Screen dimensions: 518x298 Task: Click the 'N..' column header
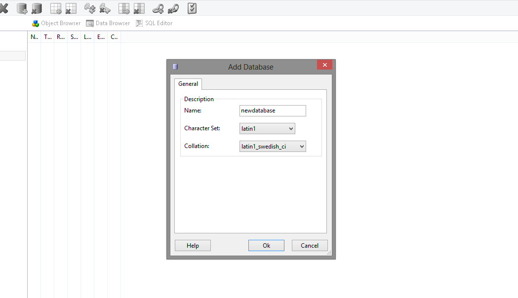[35, 37]
